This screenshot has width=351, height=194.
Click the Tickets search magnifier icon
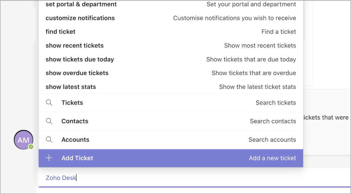tap(49, 103)
